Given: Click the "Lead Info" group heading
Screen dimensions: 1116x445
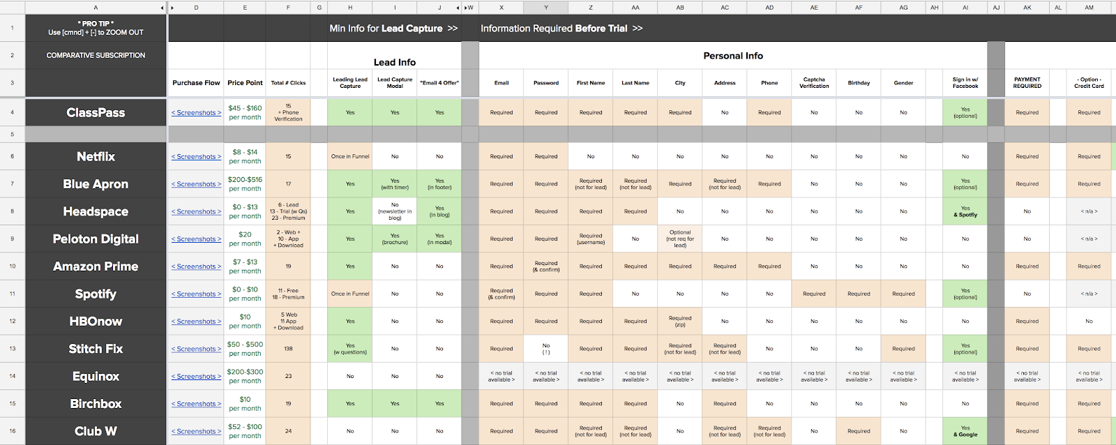Looking at the screenshot, I should (x=395, y=62).
